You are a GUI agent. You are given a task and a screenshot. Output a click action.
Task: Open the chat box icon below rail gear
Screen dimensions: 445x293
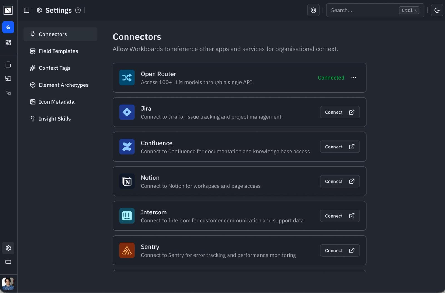point(8,262)
